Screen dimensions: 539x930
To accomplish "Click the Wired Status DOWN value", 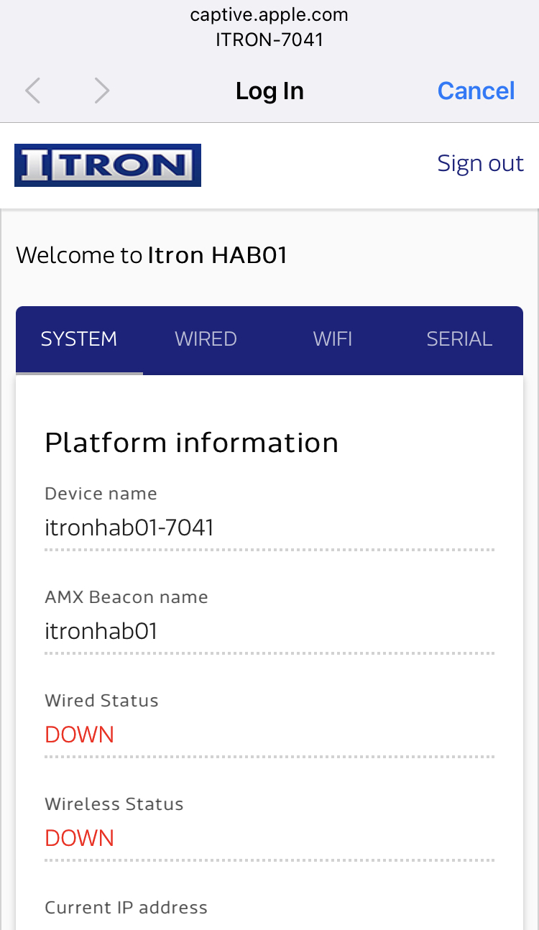I will point(80,735).
